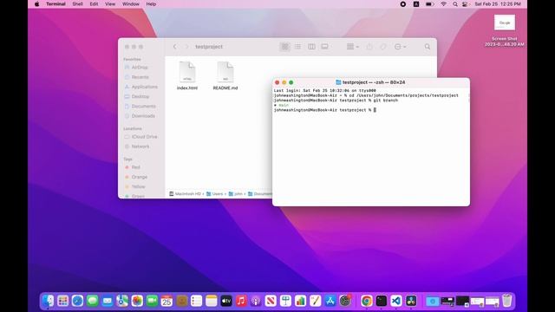The width and height of the screenshot is (555, 312).
Task: Switch Finder to icon view
Action: click(x=285, y=47)
